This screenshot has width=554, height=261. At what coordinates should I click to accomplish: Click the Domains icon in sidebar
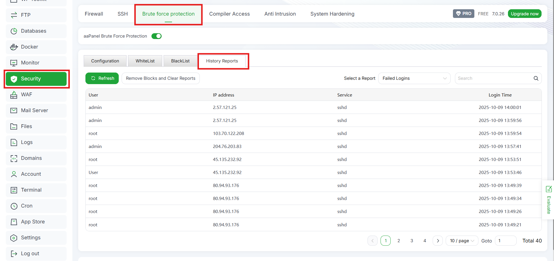click(14, 158)
